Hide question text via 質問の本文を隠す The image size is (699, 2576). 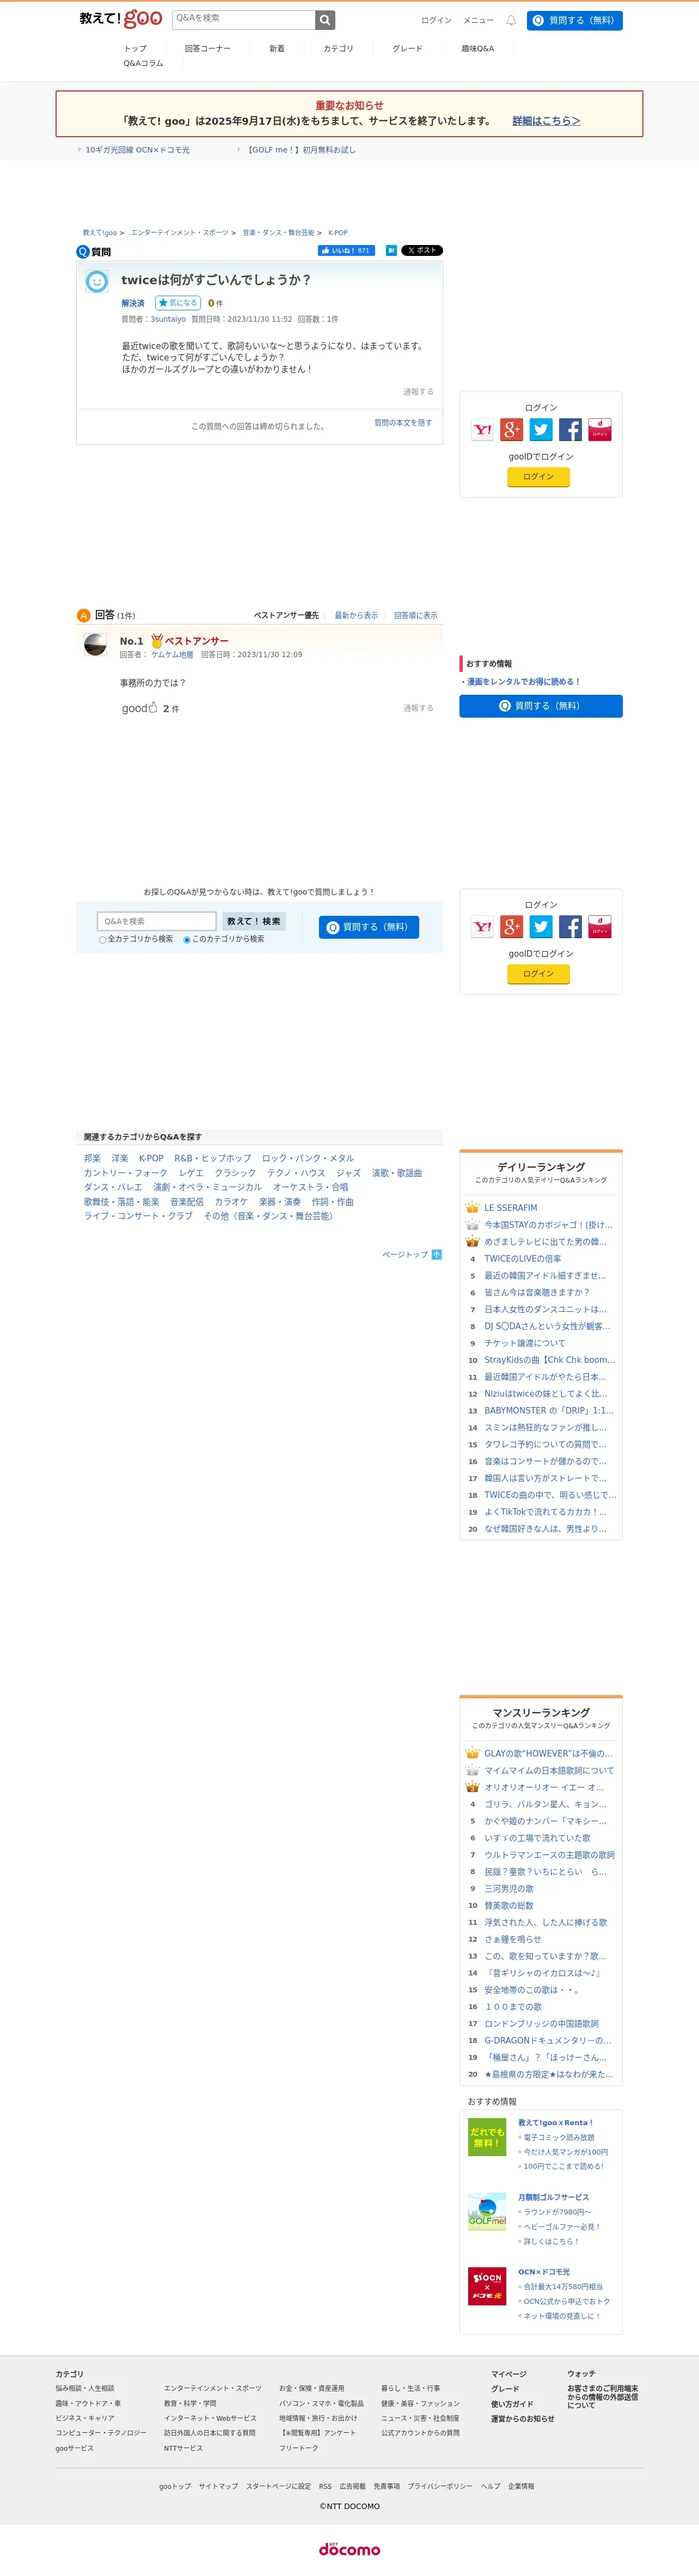(x=403, y=423)
